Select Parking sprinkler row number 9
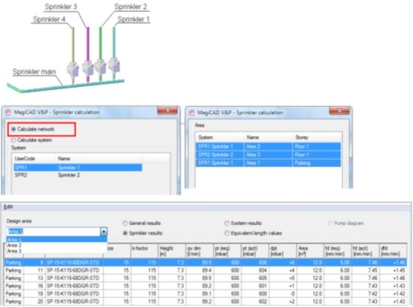413x307 pixels. tap(205, 262)
